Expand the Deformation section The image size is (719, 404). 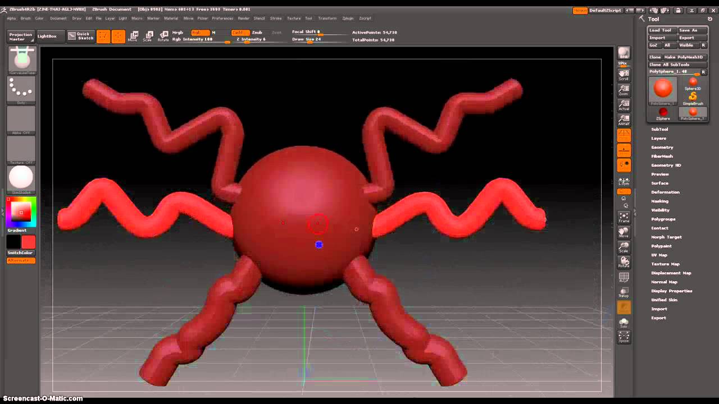tap(665, 192)
